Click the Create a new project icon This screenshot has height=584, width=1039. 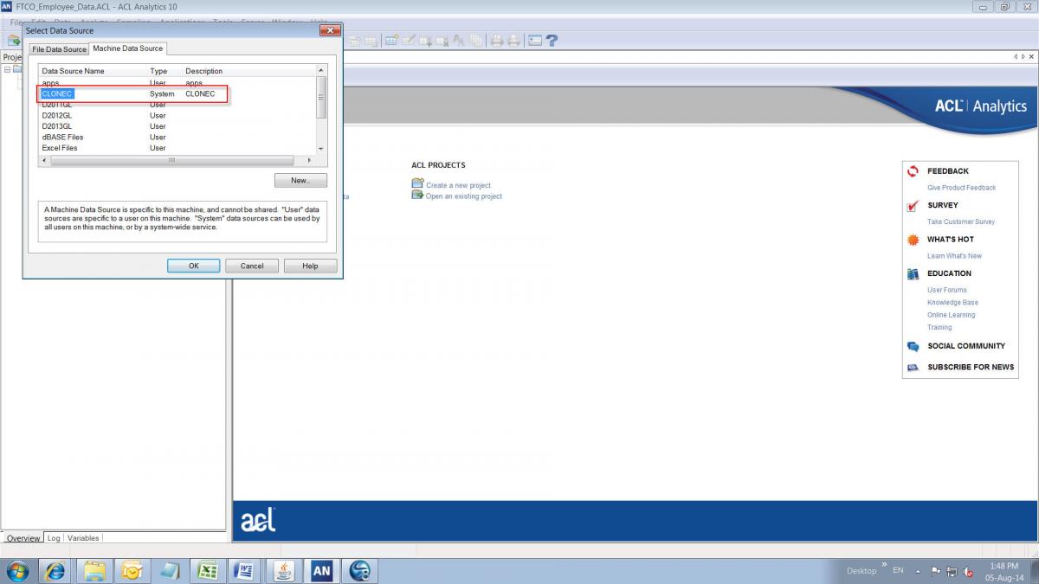(x=417, y=184)
